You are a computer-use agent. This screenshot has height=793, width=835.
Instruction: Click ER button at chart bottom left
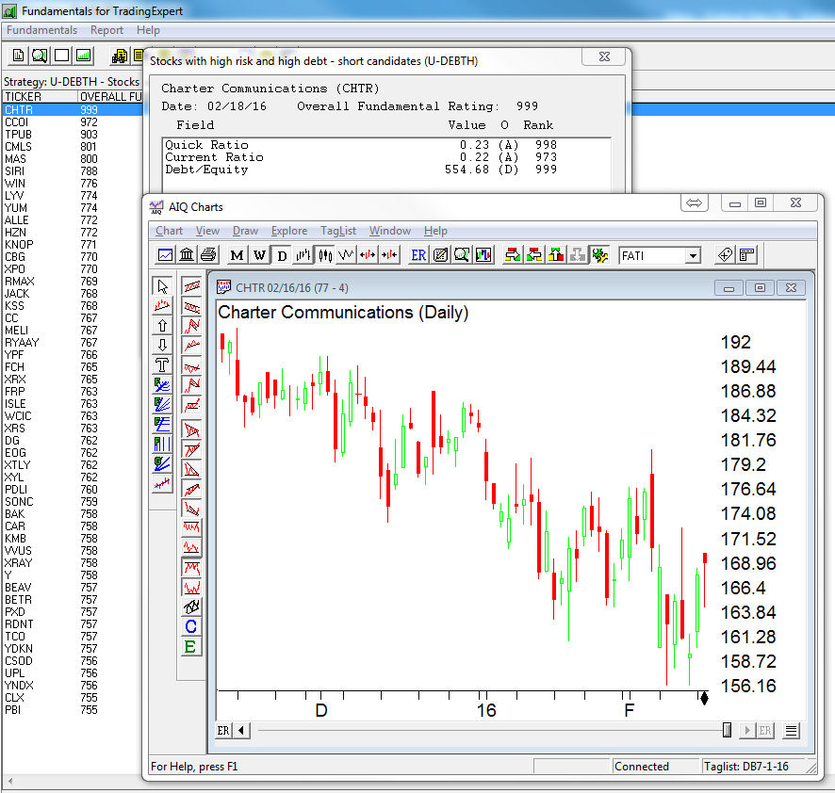[223, 730]
